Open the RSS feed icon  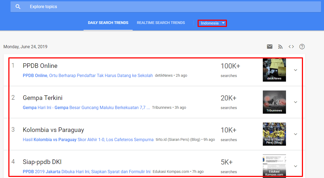pyautogui.click(x=280, y=47)
